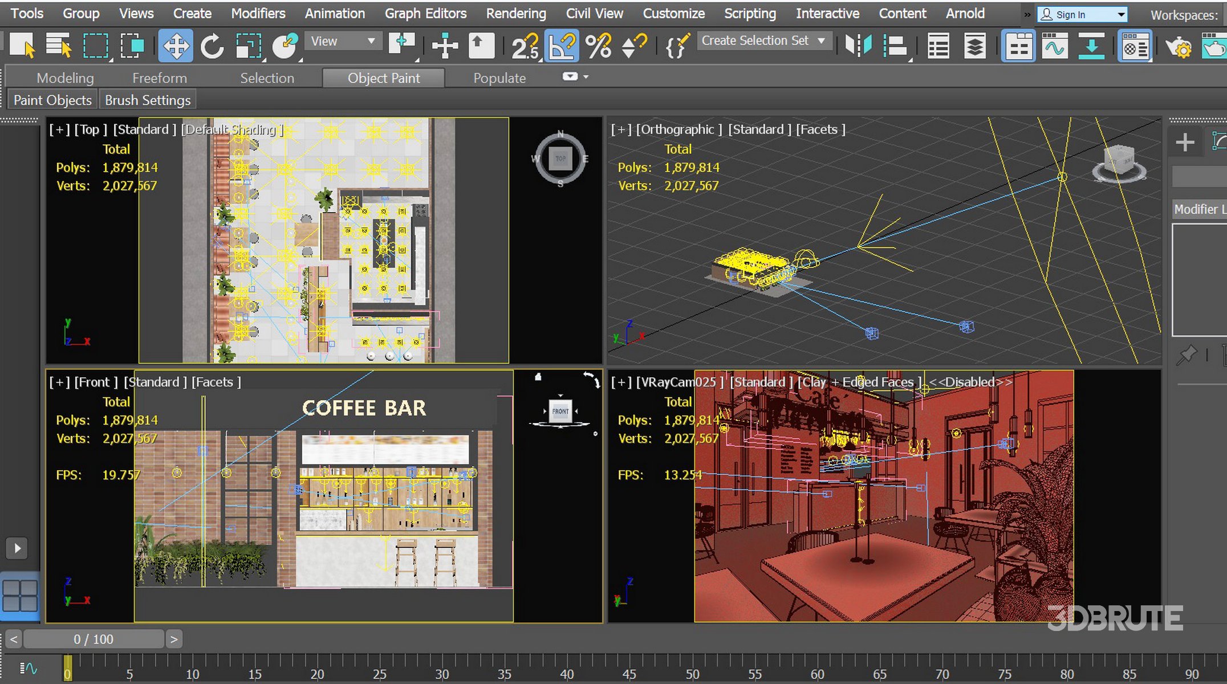This screenshot has width=1227, height=684.
Task: Click the Brush Settings panel button
Action: point(148,100)
